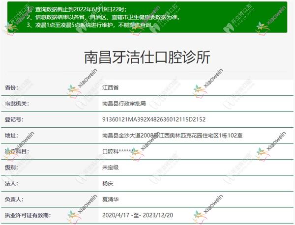Click the clinic title 南昌牙洁仕口腔诊所
The image size is (295, 225).
(x=147, y=57)
